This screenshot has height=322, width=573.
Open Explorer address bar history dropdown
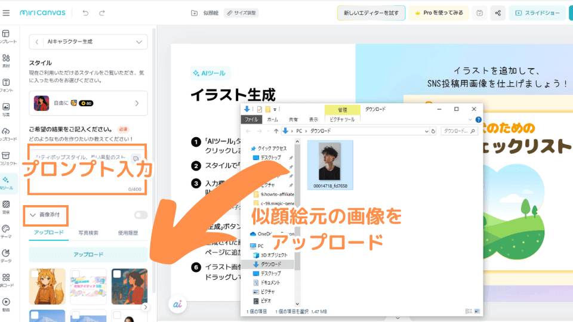click(x=426, y=131)
